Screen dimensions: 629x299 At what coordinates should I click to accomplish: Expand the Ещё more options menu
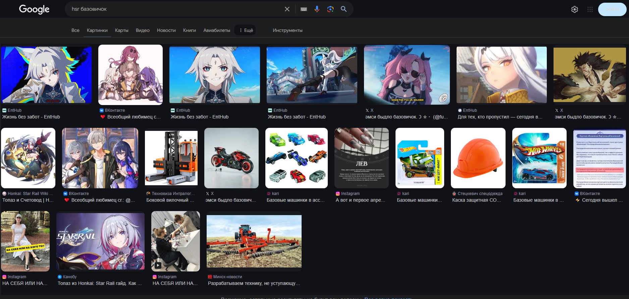pos(245,30)
